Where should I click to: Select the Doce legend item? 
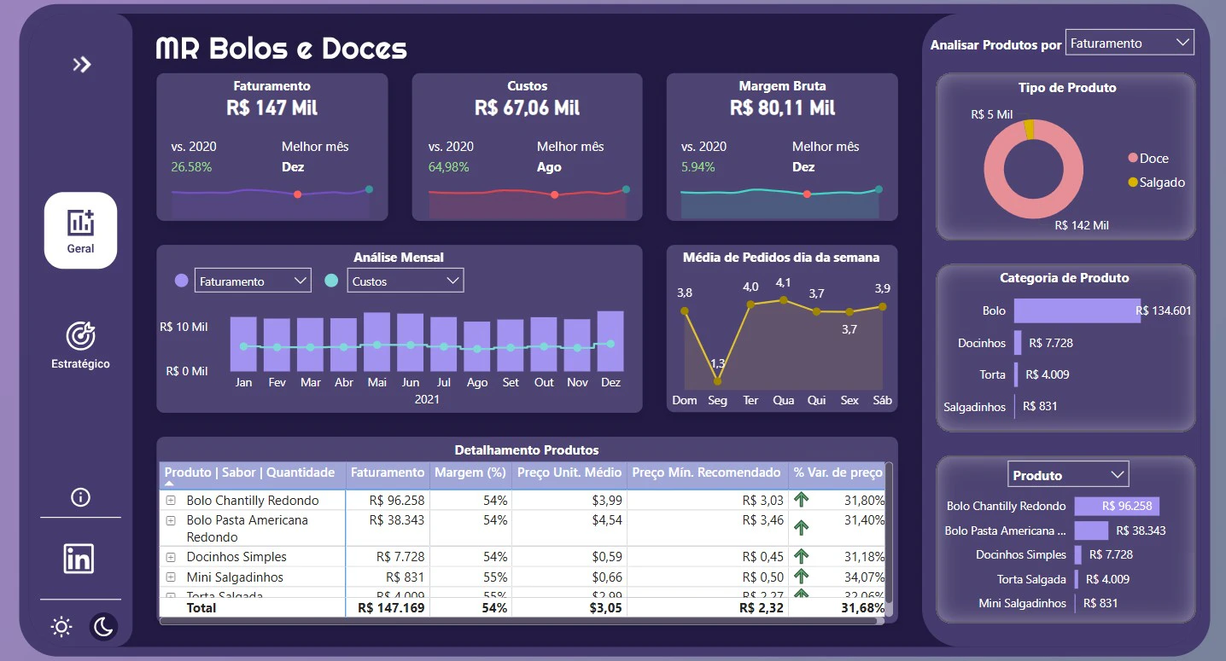coord(1148,159)
